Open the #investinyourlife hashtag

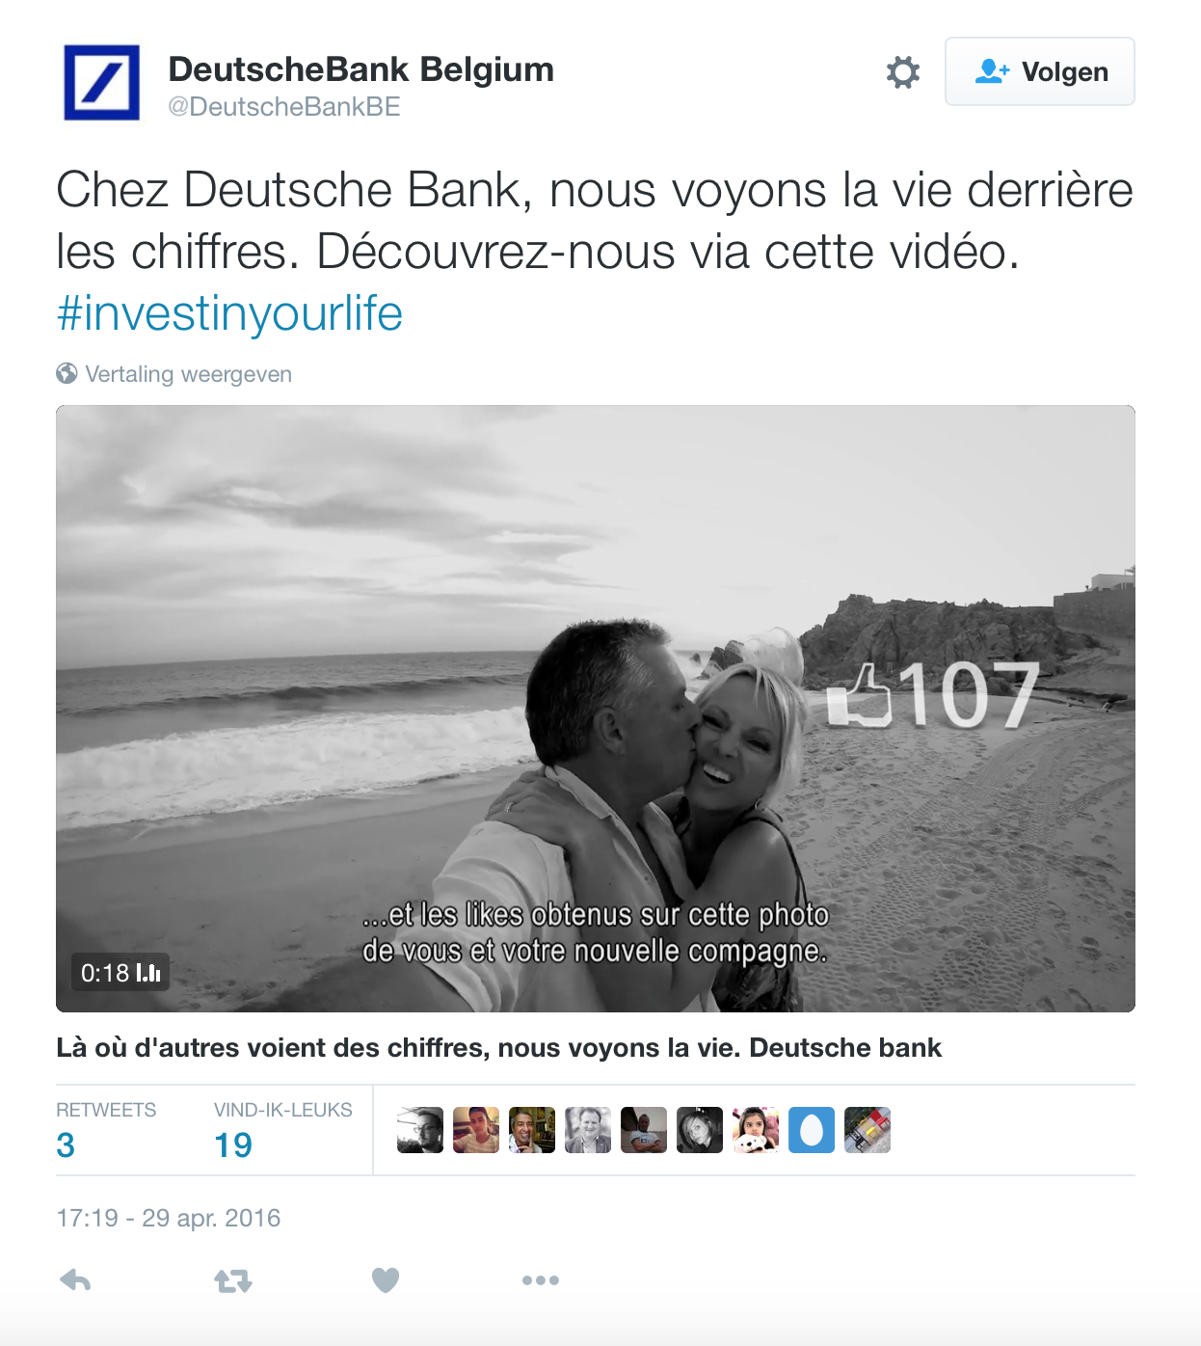pos(229,313)
